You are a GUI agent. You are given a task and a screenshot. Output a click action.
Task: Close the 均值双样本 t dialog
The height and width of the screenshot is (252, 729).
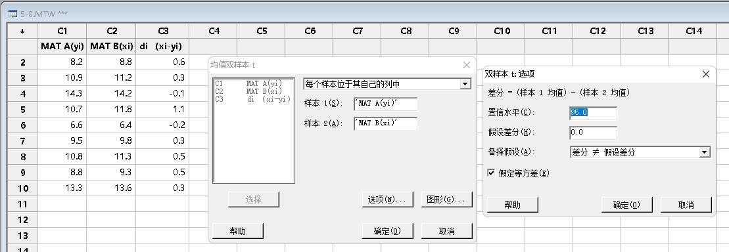[466, 65]
